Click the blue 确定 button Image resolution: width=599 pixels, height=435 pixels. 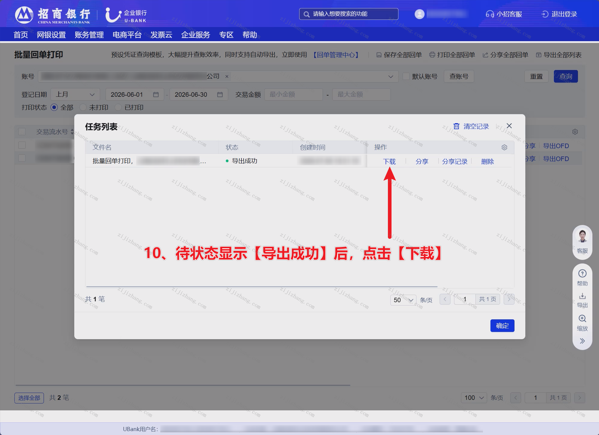point(502,326)
